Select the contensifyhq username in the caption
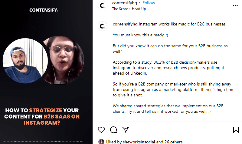Screen dimensions: 242x144 point(125,24)
